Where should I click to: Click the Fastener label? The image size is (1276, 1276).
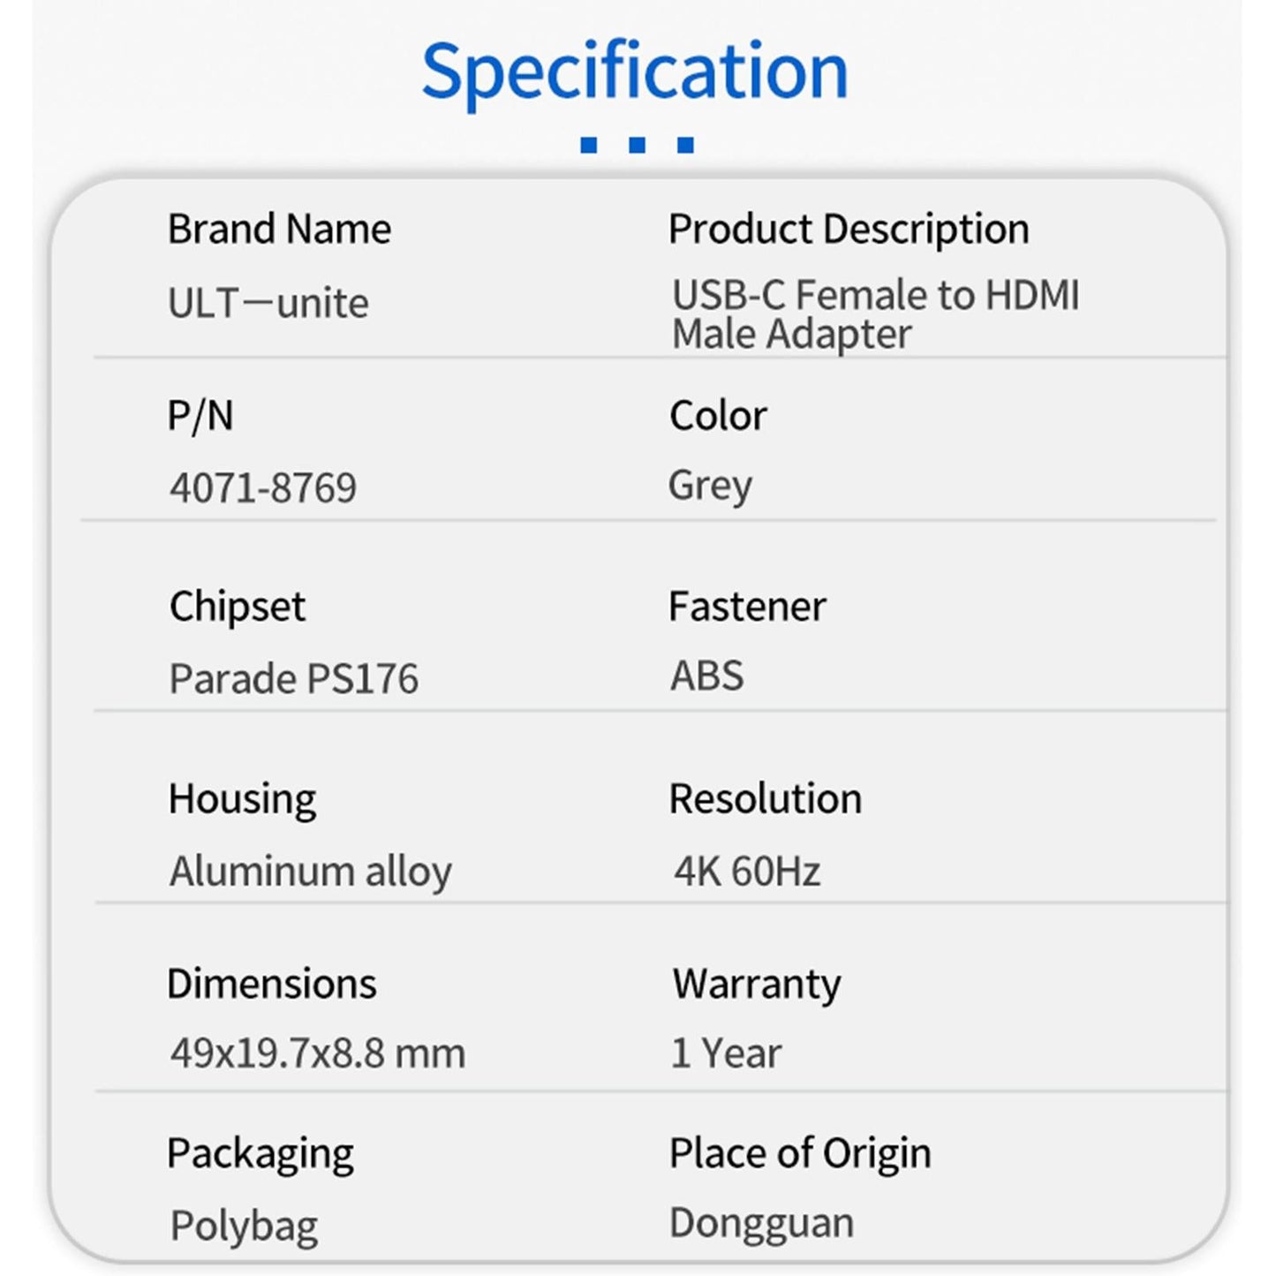coord(747,607)
